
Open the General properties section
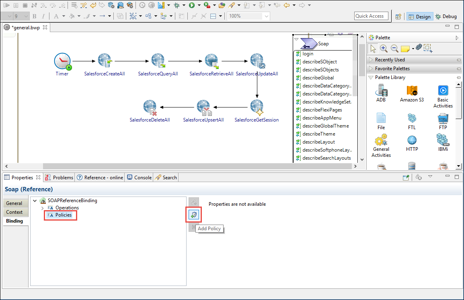[16, 203]
